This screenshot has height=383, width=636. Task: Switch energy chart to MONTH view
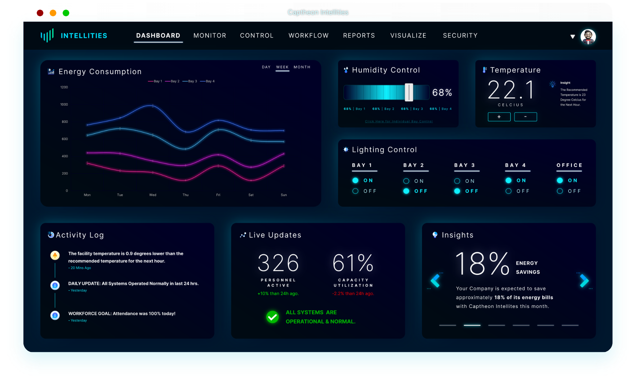(302, 67)
